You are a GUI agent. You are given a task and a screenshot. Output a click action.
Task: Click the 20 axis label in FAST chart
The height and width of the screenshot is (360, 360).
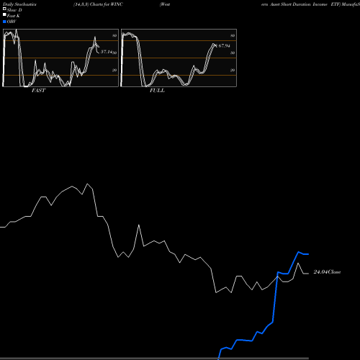tap(114, 70)
